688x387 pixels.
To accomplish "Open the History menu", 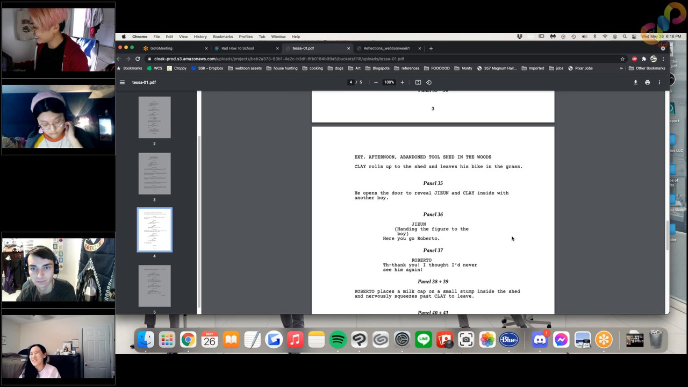I will 200,37.
